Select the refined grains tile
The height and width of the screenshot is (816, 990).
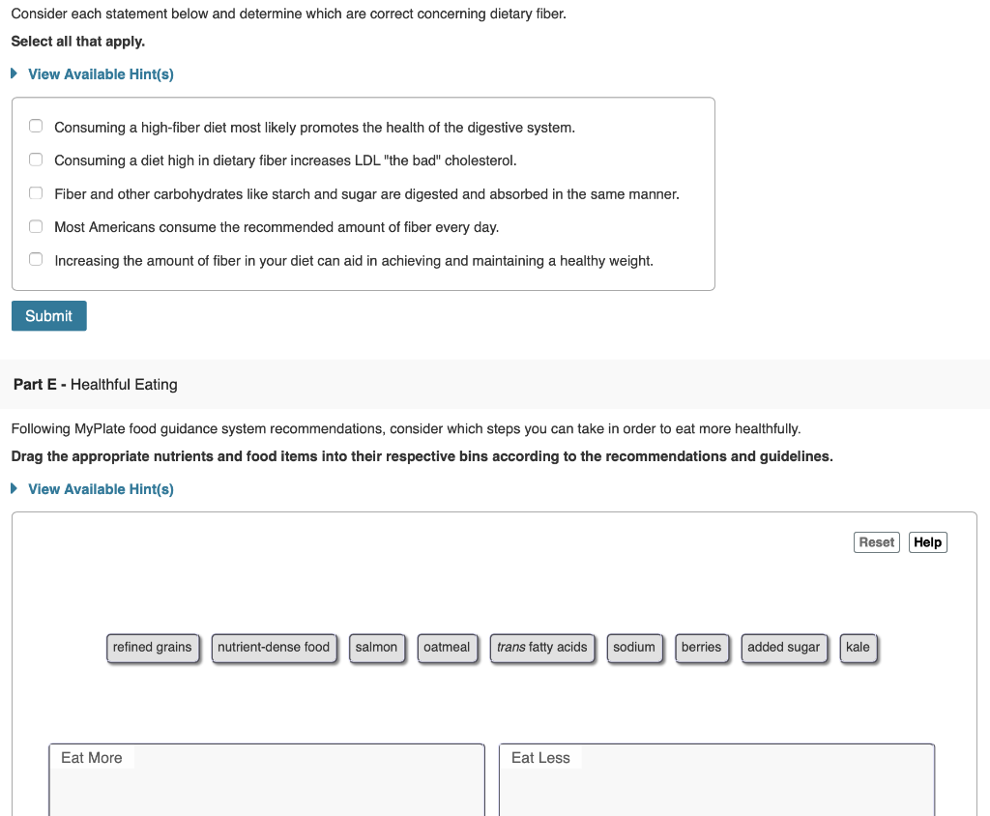point(153,647)
